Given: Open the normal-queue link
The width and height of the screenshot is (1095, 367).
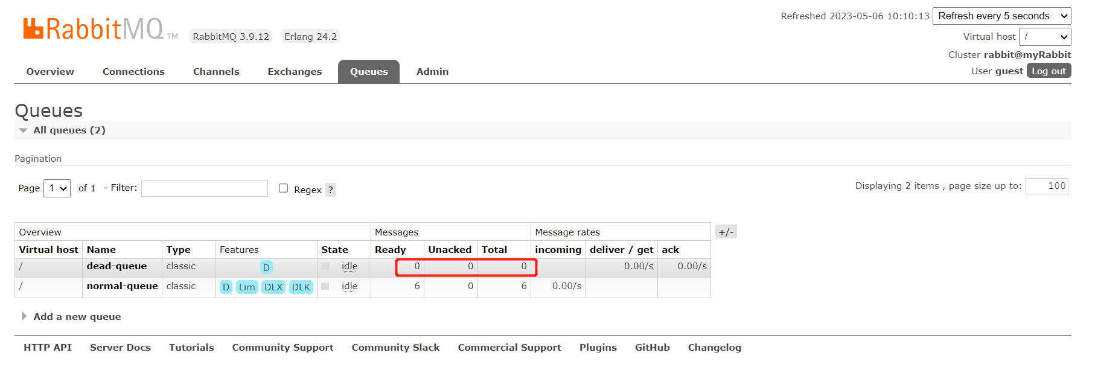Looking at the screenshot, I should (x=122, y=286).
